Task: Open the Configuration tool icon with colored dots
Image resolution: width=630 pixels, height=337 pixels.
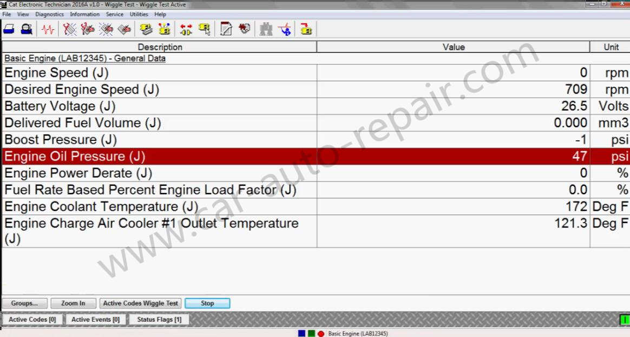Action: click(165, 29)
